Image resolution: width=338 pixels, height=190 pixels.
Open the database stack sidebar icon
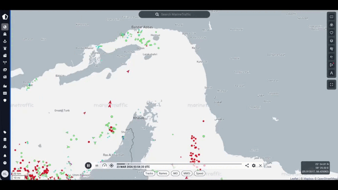(5, 140)
